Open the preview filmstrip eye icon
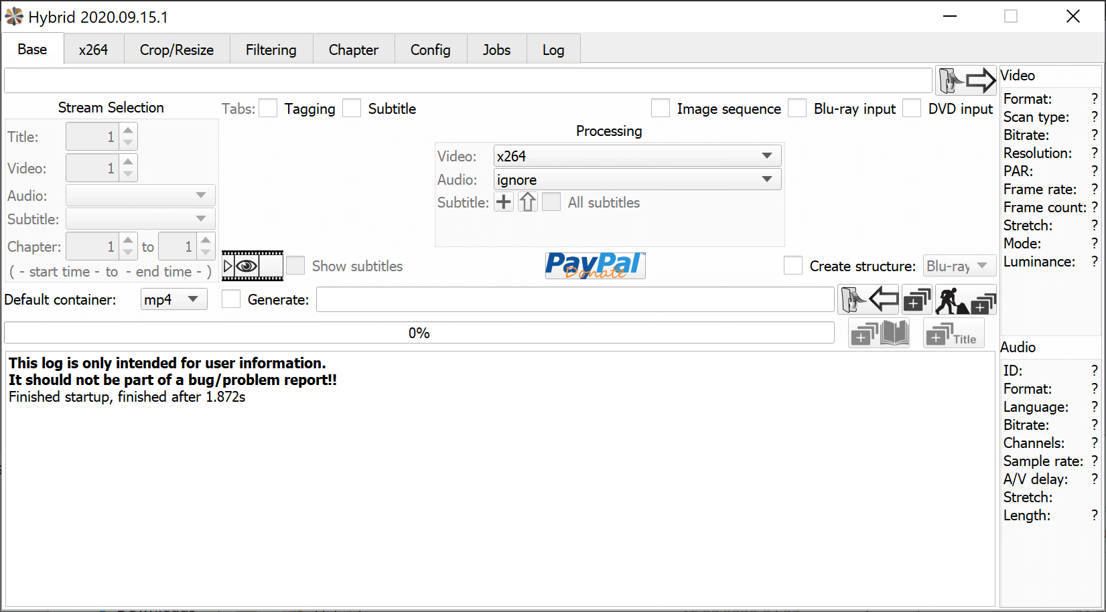Image resolution: width=1106 pixels, height=612 pixels. 252,266
